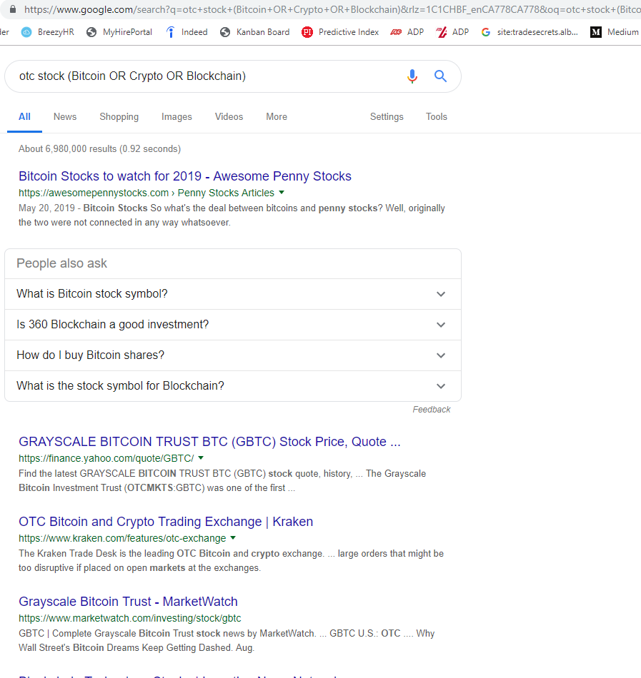Open OTC Bitcoin and Crypto Trading Kraken result
Image resolution: width=641 pixels, height=678 pixels.
(x=166, y=522)
